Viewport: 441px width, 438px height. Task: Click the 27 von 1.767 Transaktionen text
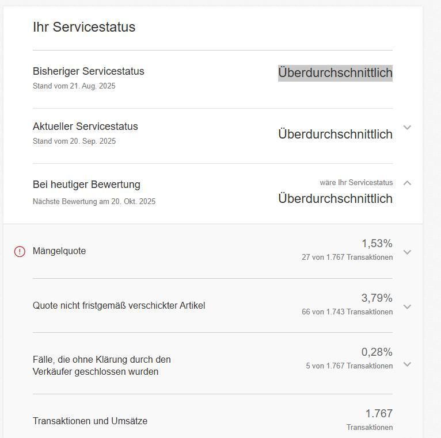(x=347, y=258)
